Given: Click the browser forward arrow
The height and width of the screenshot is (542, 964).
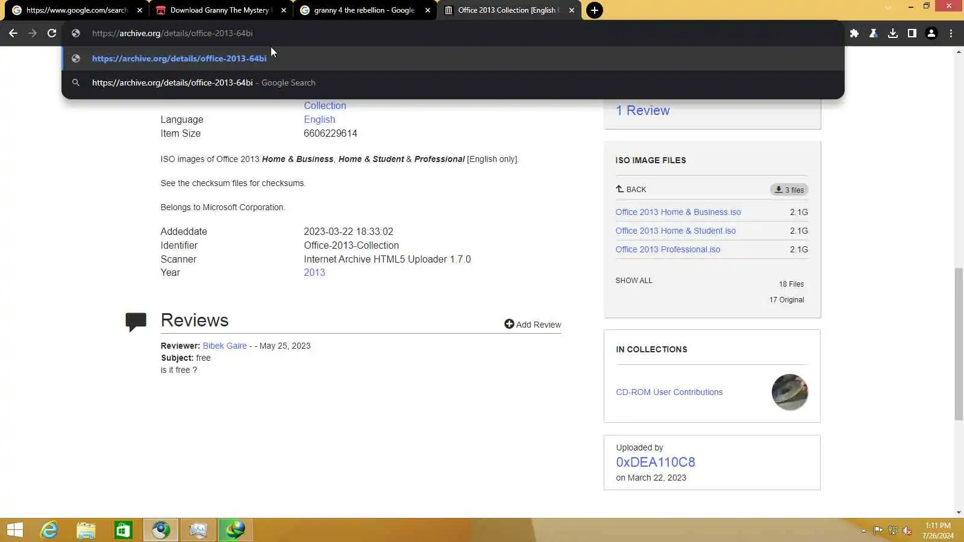Looking at the screenshot, I should [x=33, y=33].
